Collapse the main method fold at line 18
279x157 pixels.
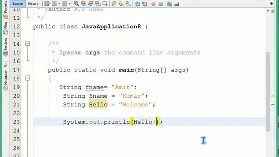(x=27, y=78)
